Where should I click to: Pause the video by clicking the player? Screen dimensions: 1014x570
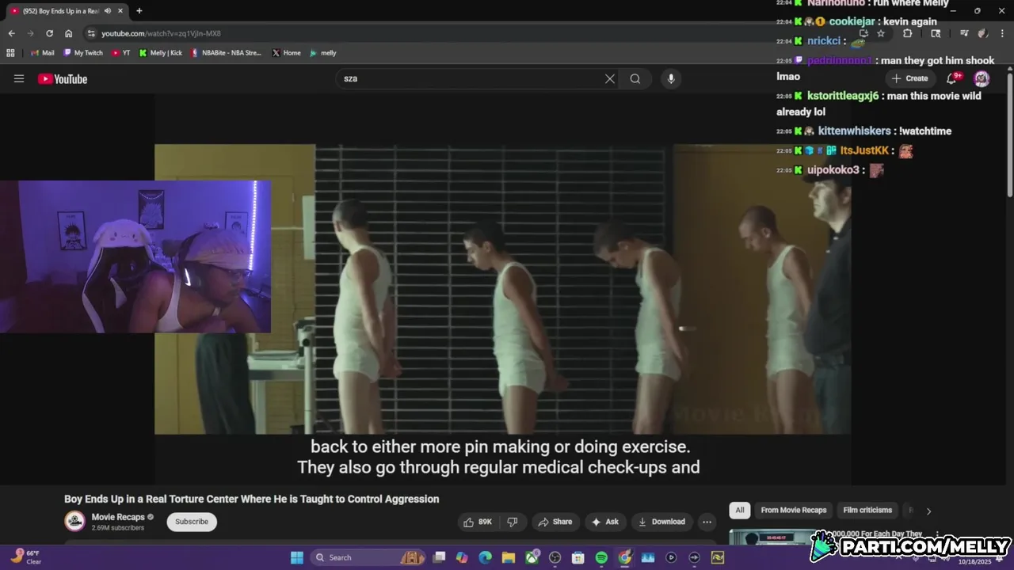coord(503,289)
